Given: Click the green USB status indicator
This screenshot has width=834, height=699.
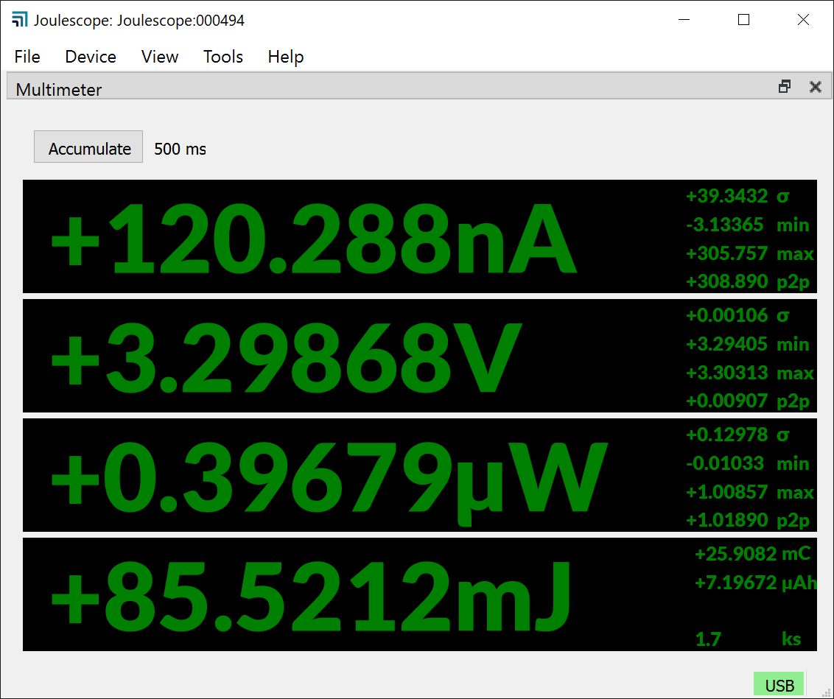Looking at the screenshot, I should [x=779, y=685].
